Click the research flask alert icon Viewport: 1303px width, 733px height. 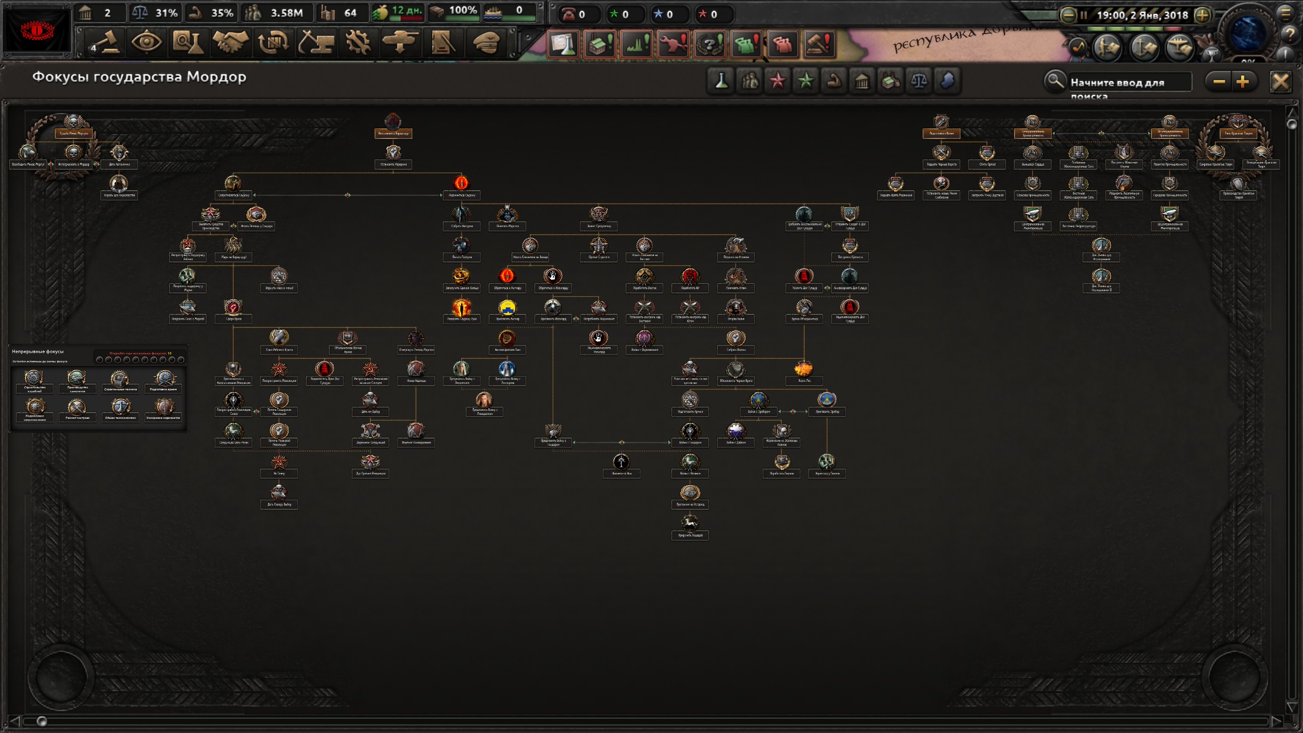[563, 44]
